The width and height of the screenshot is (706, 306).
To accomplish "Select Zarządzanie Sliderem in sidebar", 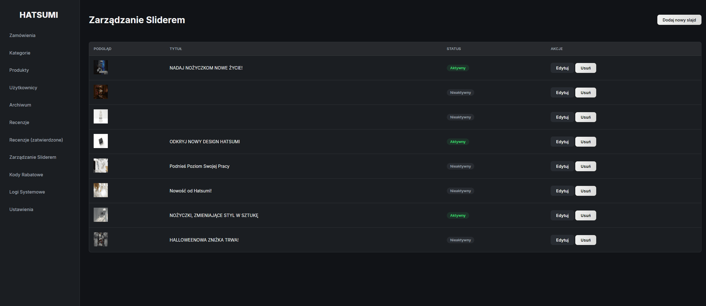I will pyautogui.click(x=33, y=157).
